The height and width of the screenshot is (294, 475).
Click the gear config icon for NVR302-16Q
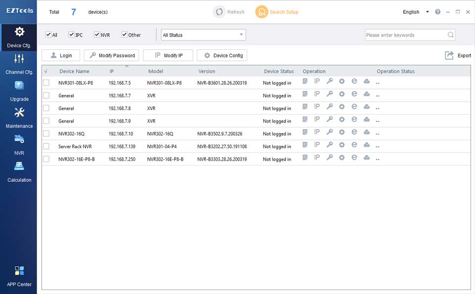tap(342, 132)
